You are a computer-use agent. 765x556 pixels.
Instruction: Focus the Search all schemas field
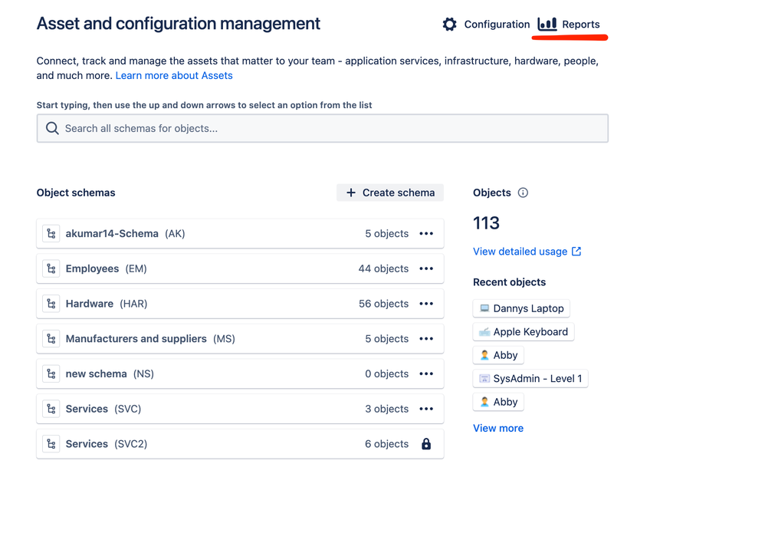[323, 128]
